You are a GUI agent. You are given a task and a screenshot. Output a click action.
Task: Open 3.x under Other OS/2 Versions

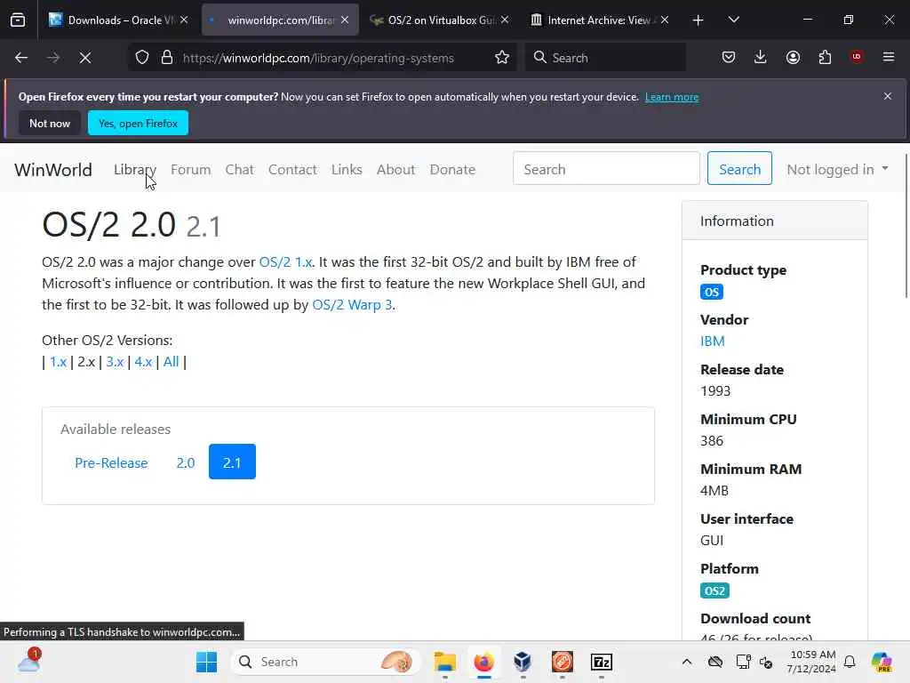(x=115, y=362)
